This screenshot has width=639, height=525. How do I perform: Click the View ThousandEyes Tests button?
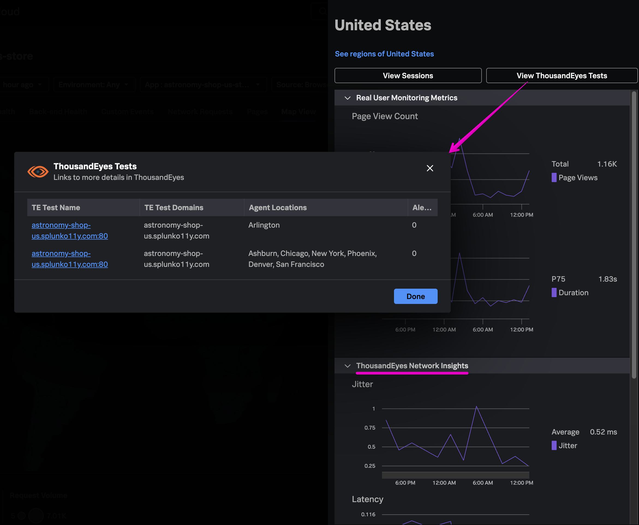[x=562, y=76]
